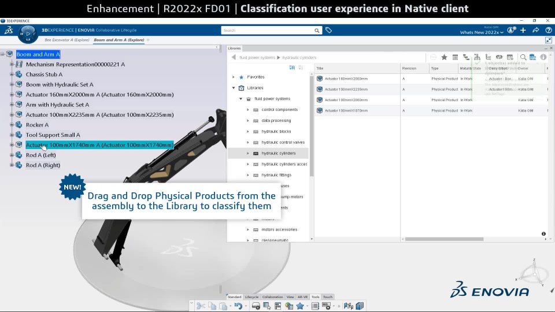This screenshot has width=555, height=312.
Task: Open the Touch action bar tab
Action: pyautogui.click(x=328, y=297)
